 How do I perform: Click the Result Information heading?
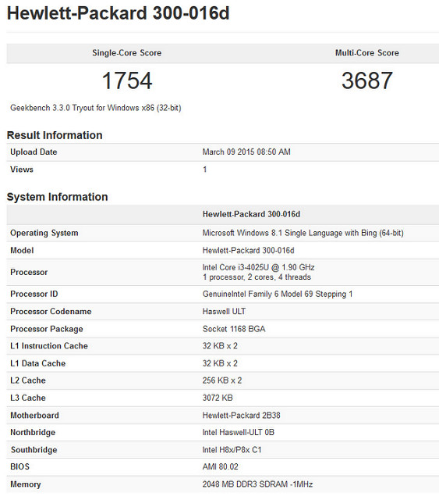[55, 135]
